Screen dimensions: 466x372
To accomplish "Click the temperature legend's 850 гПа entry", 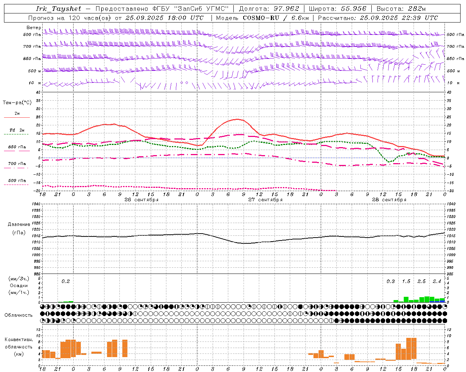I will (17, 147).
